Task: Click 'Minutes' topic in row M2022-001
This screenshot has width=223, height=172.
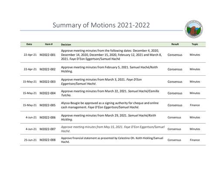Action: (195, 55)
